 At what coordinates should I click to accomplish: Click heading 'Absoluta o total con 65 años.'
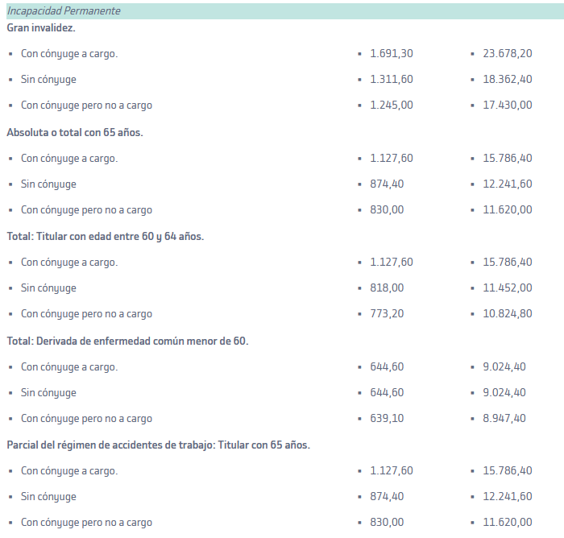pyautogui.click(x=75, y=133)
